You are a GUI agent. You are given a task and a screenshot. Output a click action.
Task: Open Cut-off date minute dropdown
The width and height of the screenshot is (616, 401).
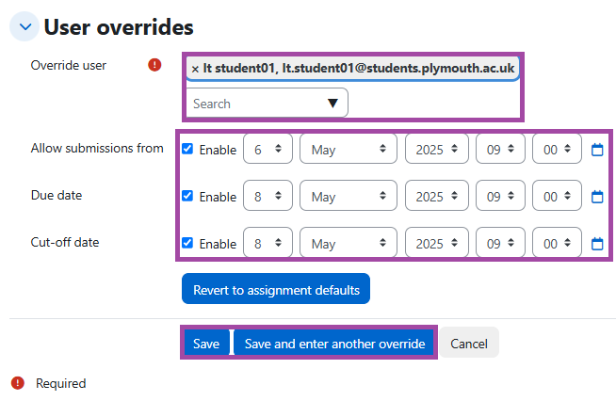[x=557, y=243]
